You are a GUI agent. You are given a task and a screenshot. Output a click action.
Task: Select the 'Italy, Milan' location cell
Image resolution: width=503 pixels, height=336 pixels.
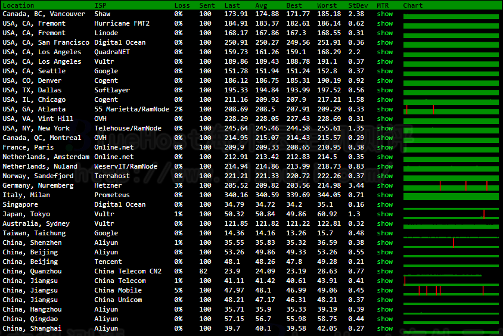pos(26,195)
